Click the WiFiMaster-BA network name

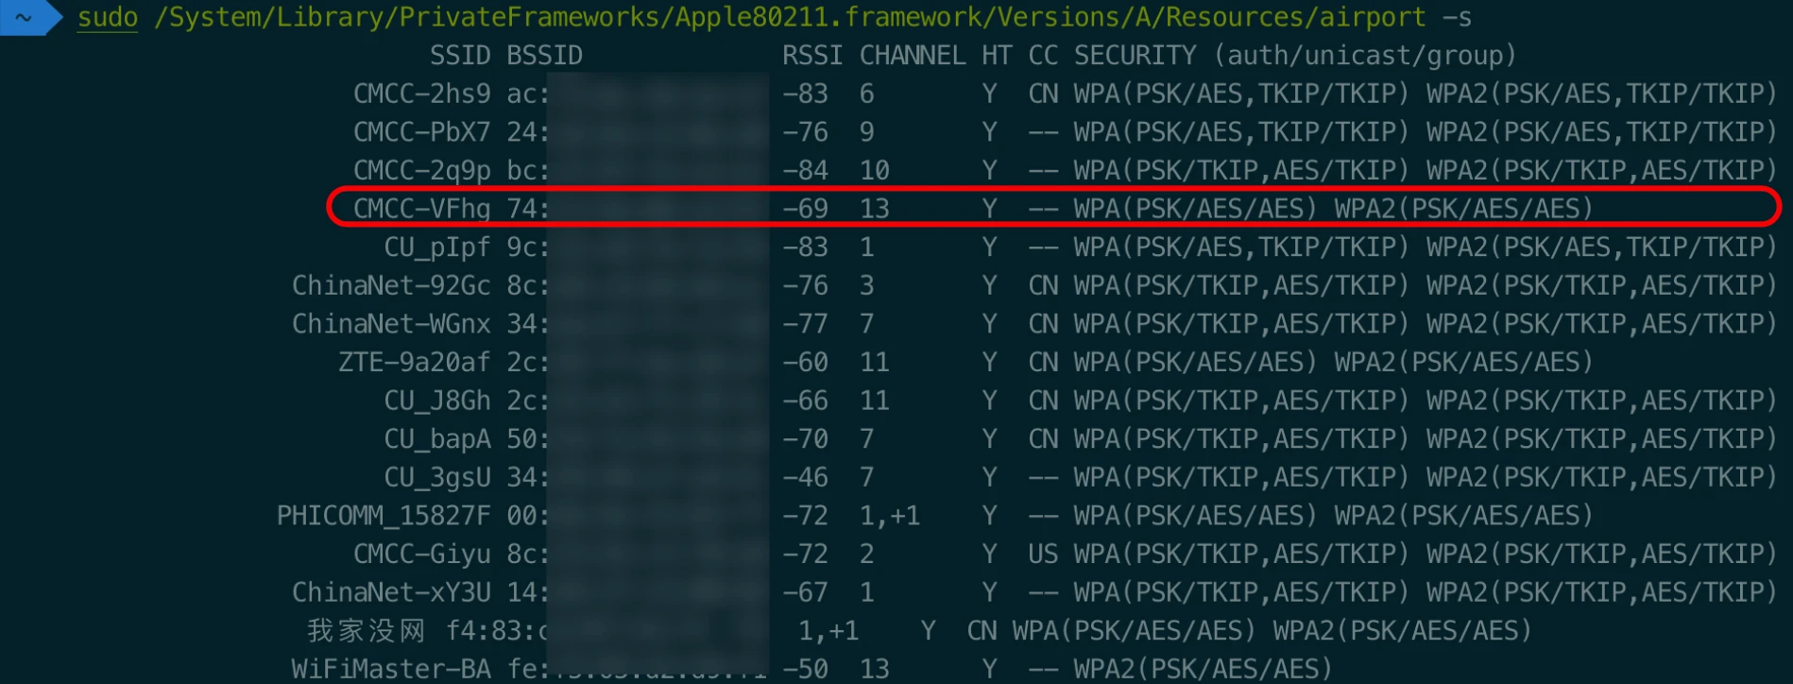391,669
